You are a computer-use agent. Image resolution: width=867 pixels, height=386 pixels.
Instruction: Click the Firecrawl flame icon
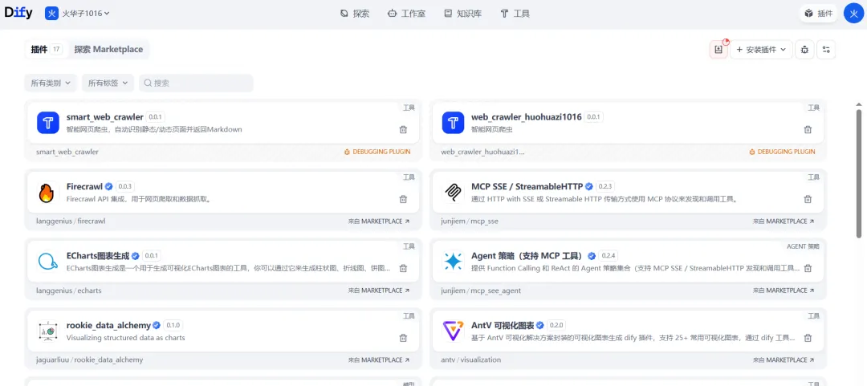click(48, 193)
